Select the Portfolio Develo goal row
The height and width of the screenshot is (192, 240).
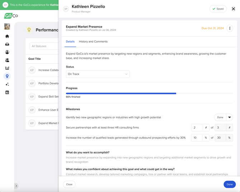pyautogui.click(x=42, y=83)
